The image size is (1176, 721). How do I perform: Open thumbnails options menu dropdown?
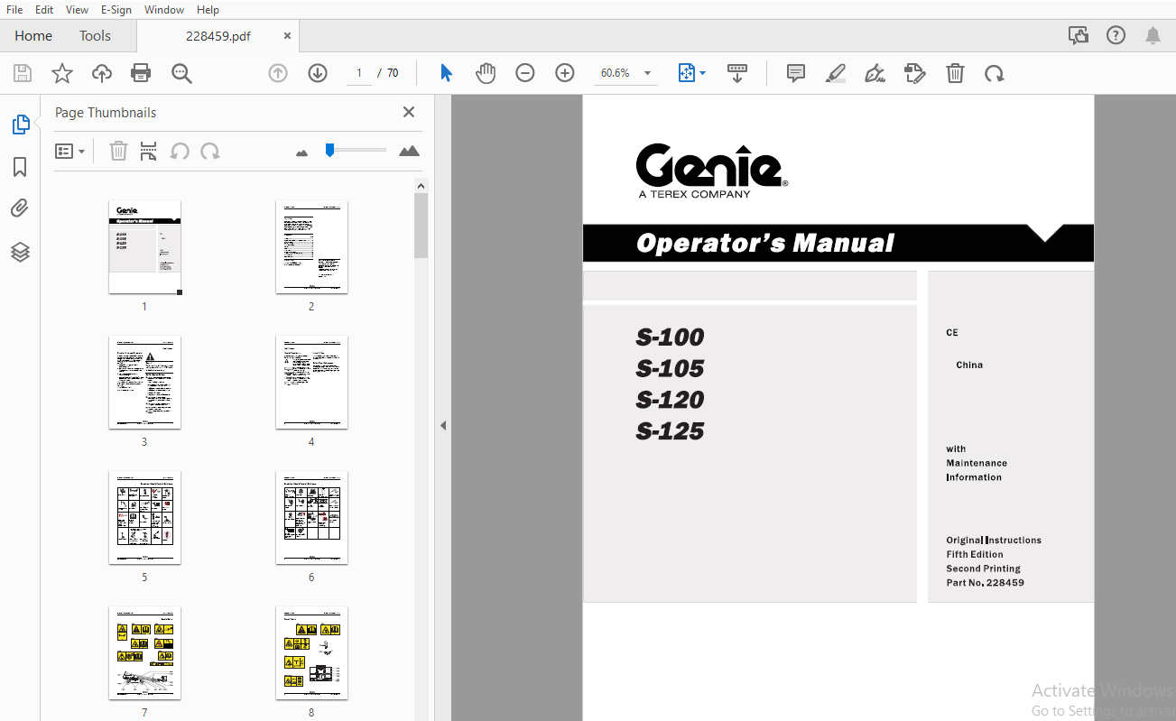coord(70,151)
